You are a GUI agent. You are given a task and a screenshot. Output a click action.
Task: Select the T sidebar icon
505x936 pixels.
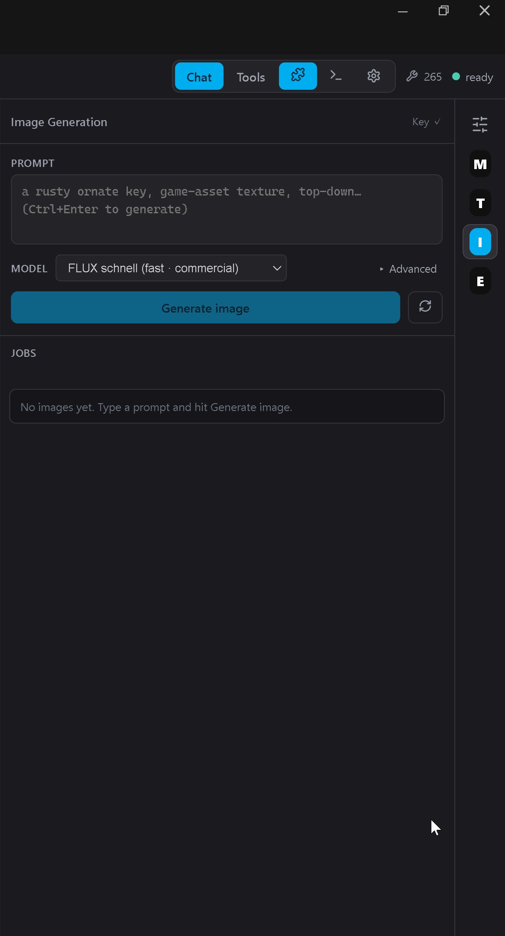[480, 203]
